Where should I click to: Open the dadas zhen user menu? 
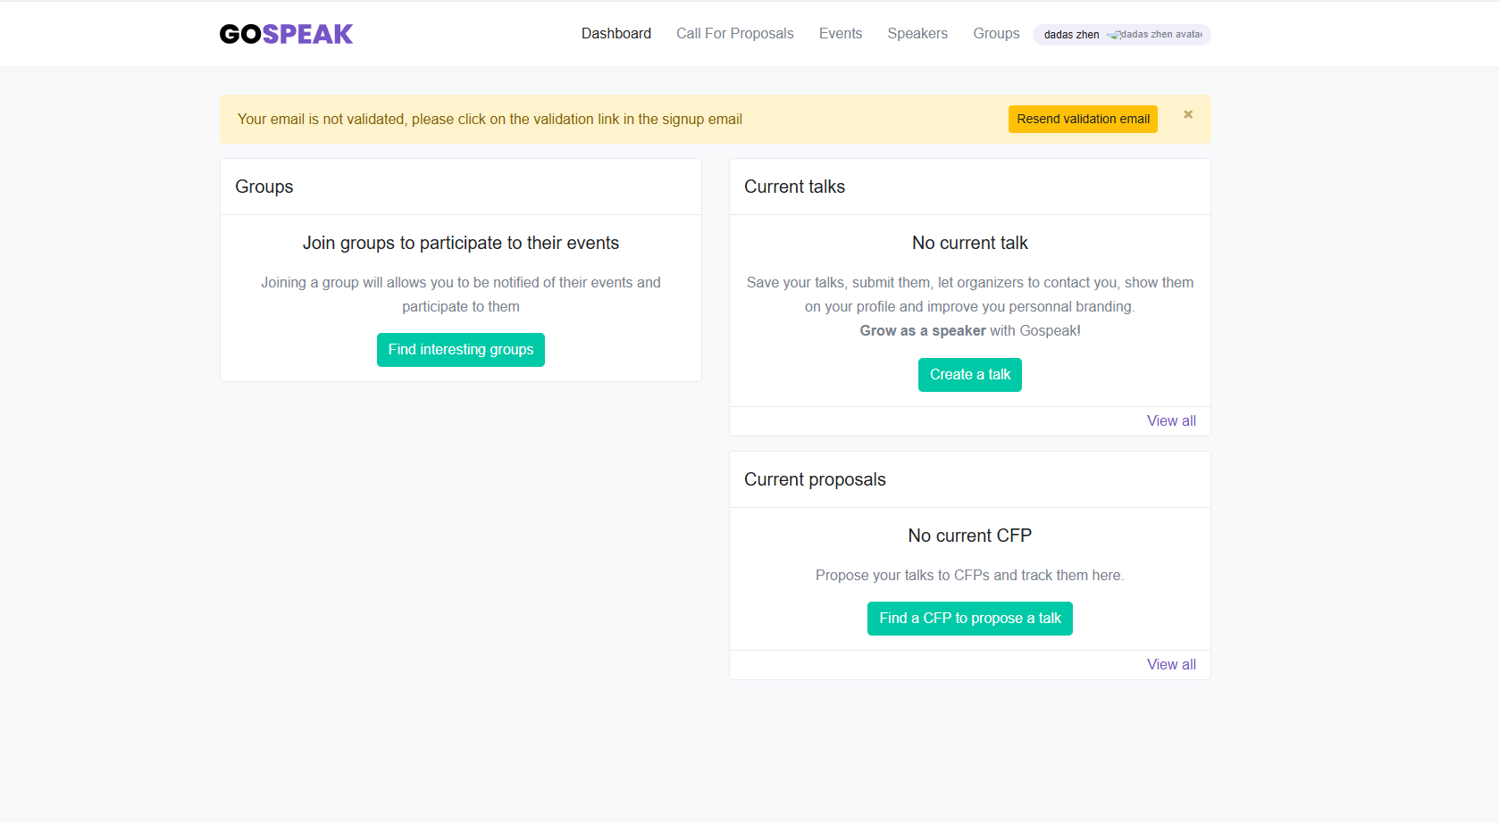pyautogui.click(x=1121, y=34)
